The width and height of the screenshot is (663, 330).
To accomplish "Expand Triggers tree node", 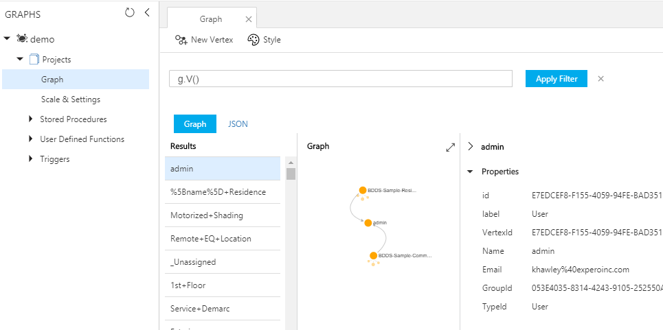I will pos(31,159).
